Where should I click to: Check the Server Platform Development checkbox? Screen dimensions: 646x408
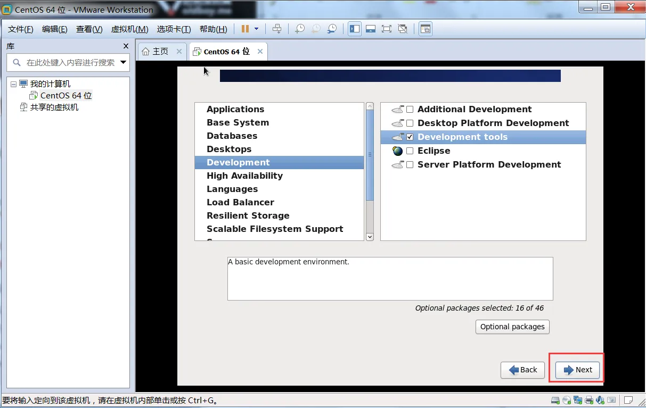[410, 165]
